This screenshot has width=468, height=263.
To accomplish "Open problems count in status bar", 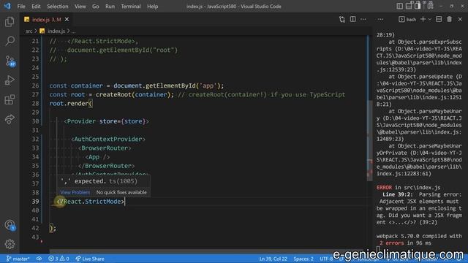I will click(x=58, y=259).
